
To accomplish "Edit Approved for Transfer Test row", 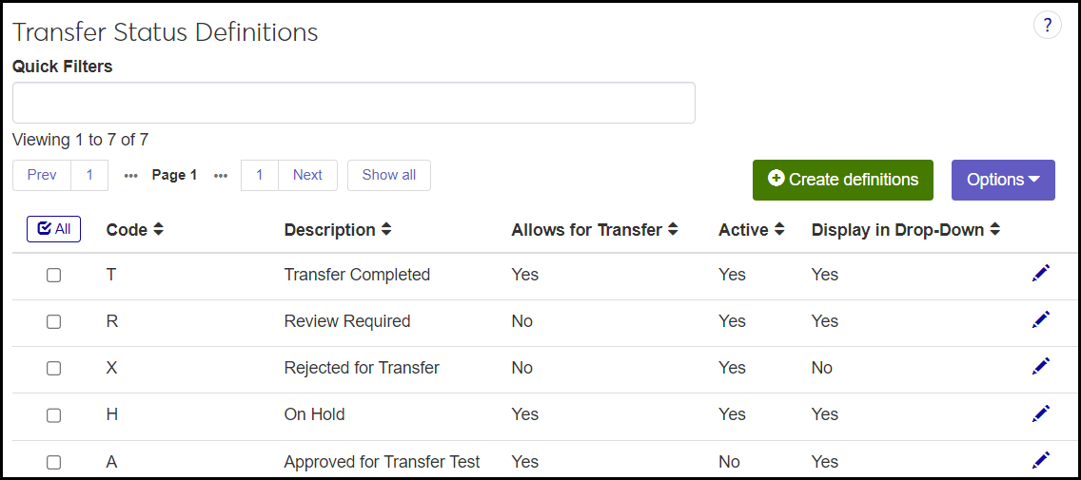I will click(x=1041, y=460).
